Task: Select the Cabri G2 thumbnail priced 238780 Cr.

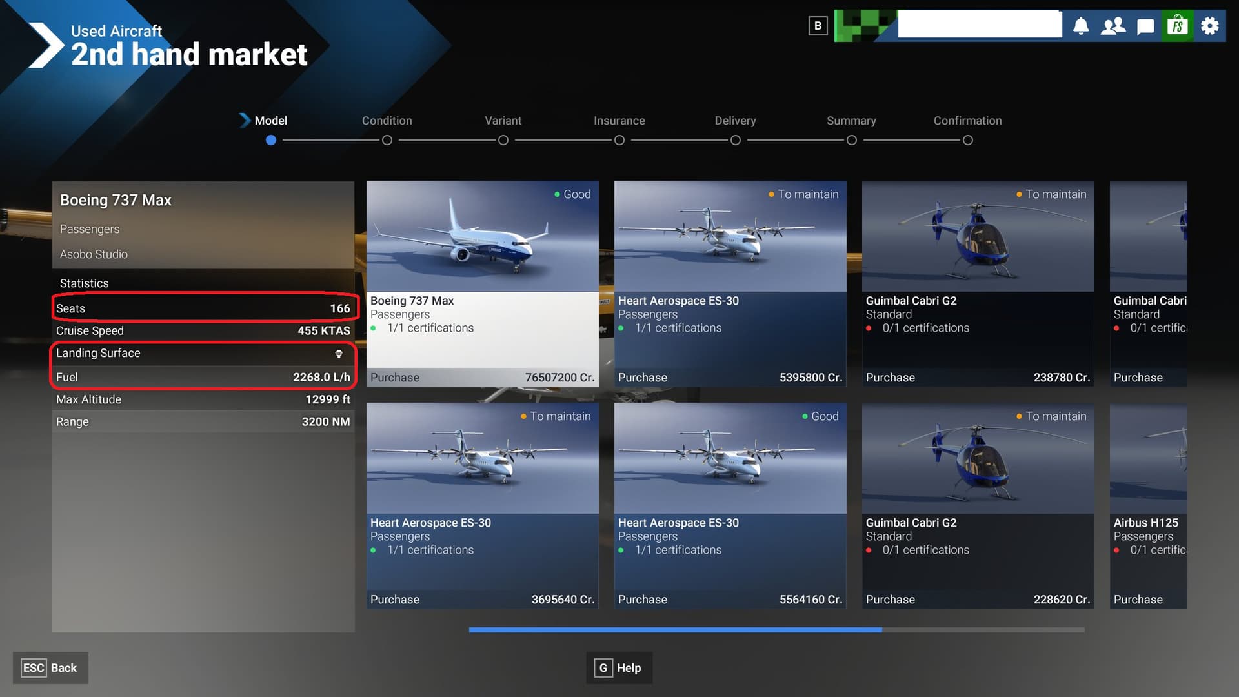Action: coord(978,236)
